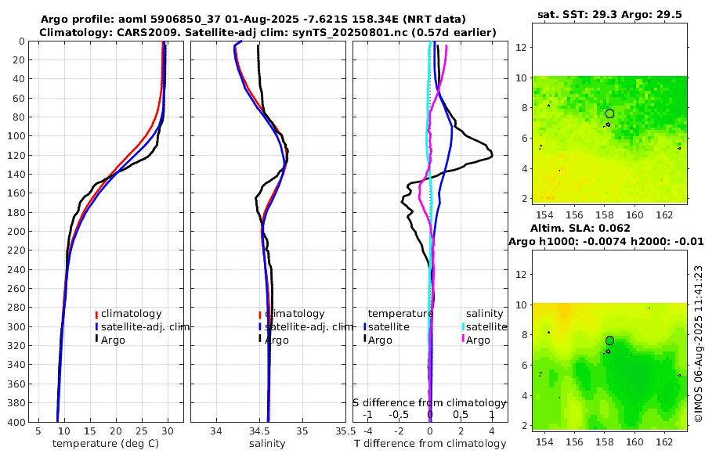Click the IMOS timestamp on the right edge
Screen dimensions: 705x454
click(698, 344)
